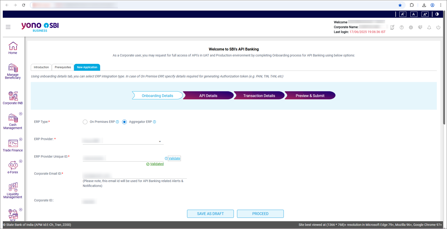Expand Trade Finance submenu plus icon
The image size is (447, 229).
(21, 139)
